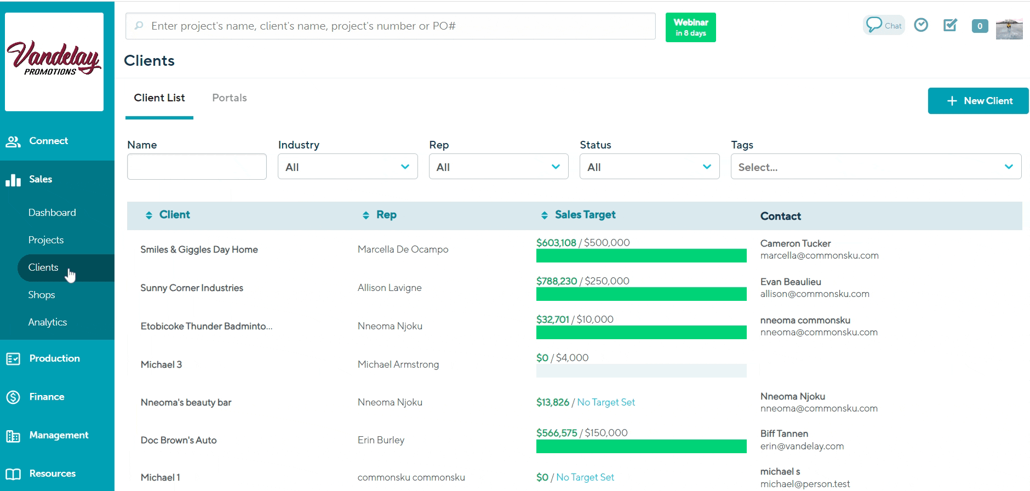Open the Finance section in sidebar
The image size is (1030, 491).
(x=47, y=397)
